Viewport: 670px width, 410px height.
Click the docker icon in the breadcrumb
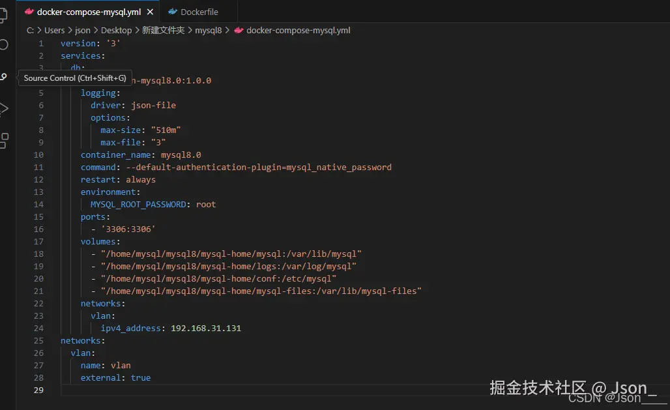tap(239, 31)
